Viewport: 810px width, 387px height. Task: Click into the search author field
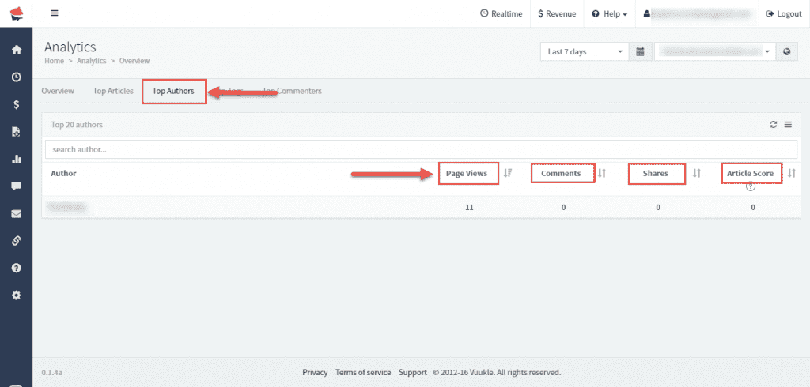point(421,149)
